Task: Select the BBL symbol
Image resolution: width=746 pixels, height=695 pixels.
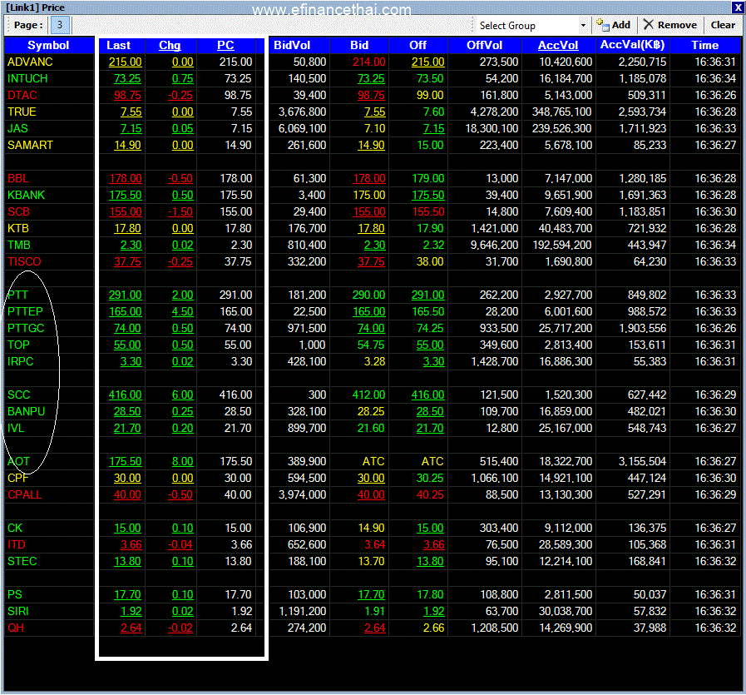Action: (x=18, y=178)
